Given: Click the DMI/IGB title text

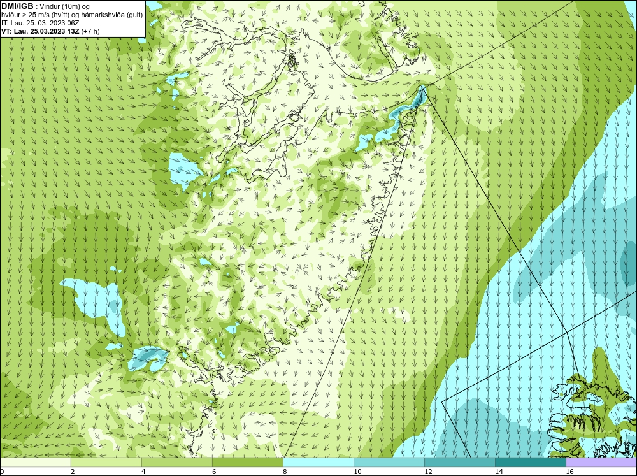Looking at the screenshot, I should (17, 6).
